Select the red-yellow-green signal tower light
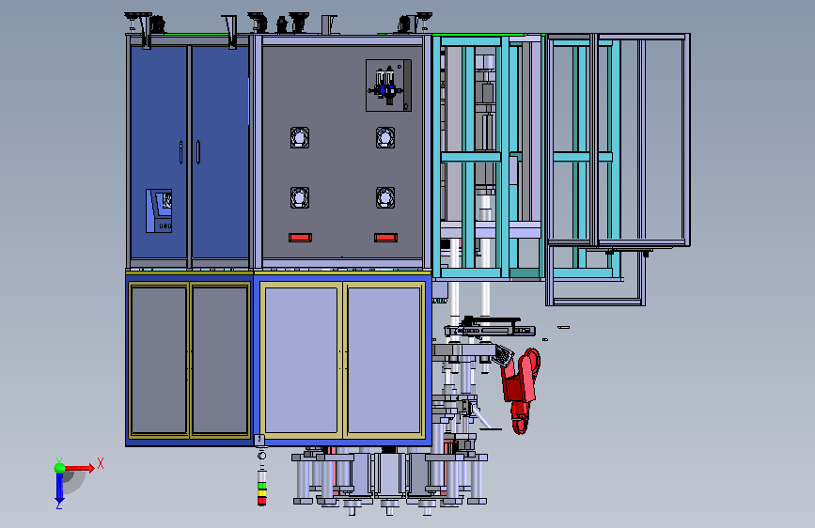The width and height of the screenshot is (815, 528). [x=262, y=489]
